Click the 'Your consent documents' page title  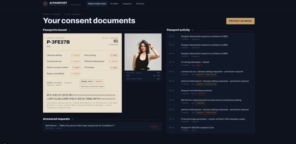[89, 21]
